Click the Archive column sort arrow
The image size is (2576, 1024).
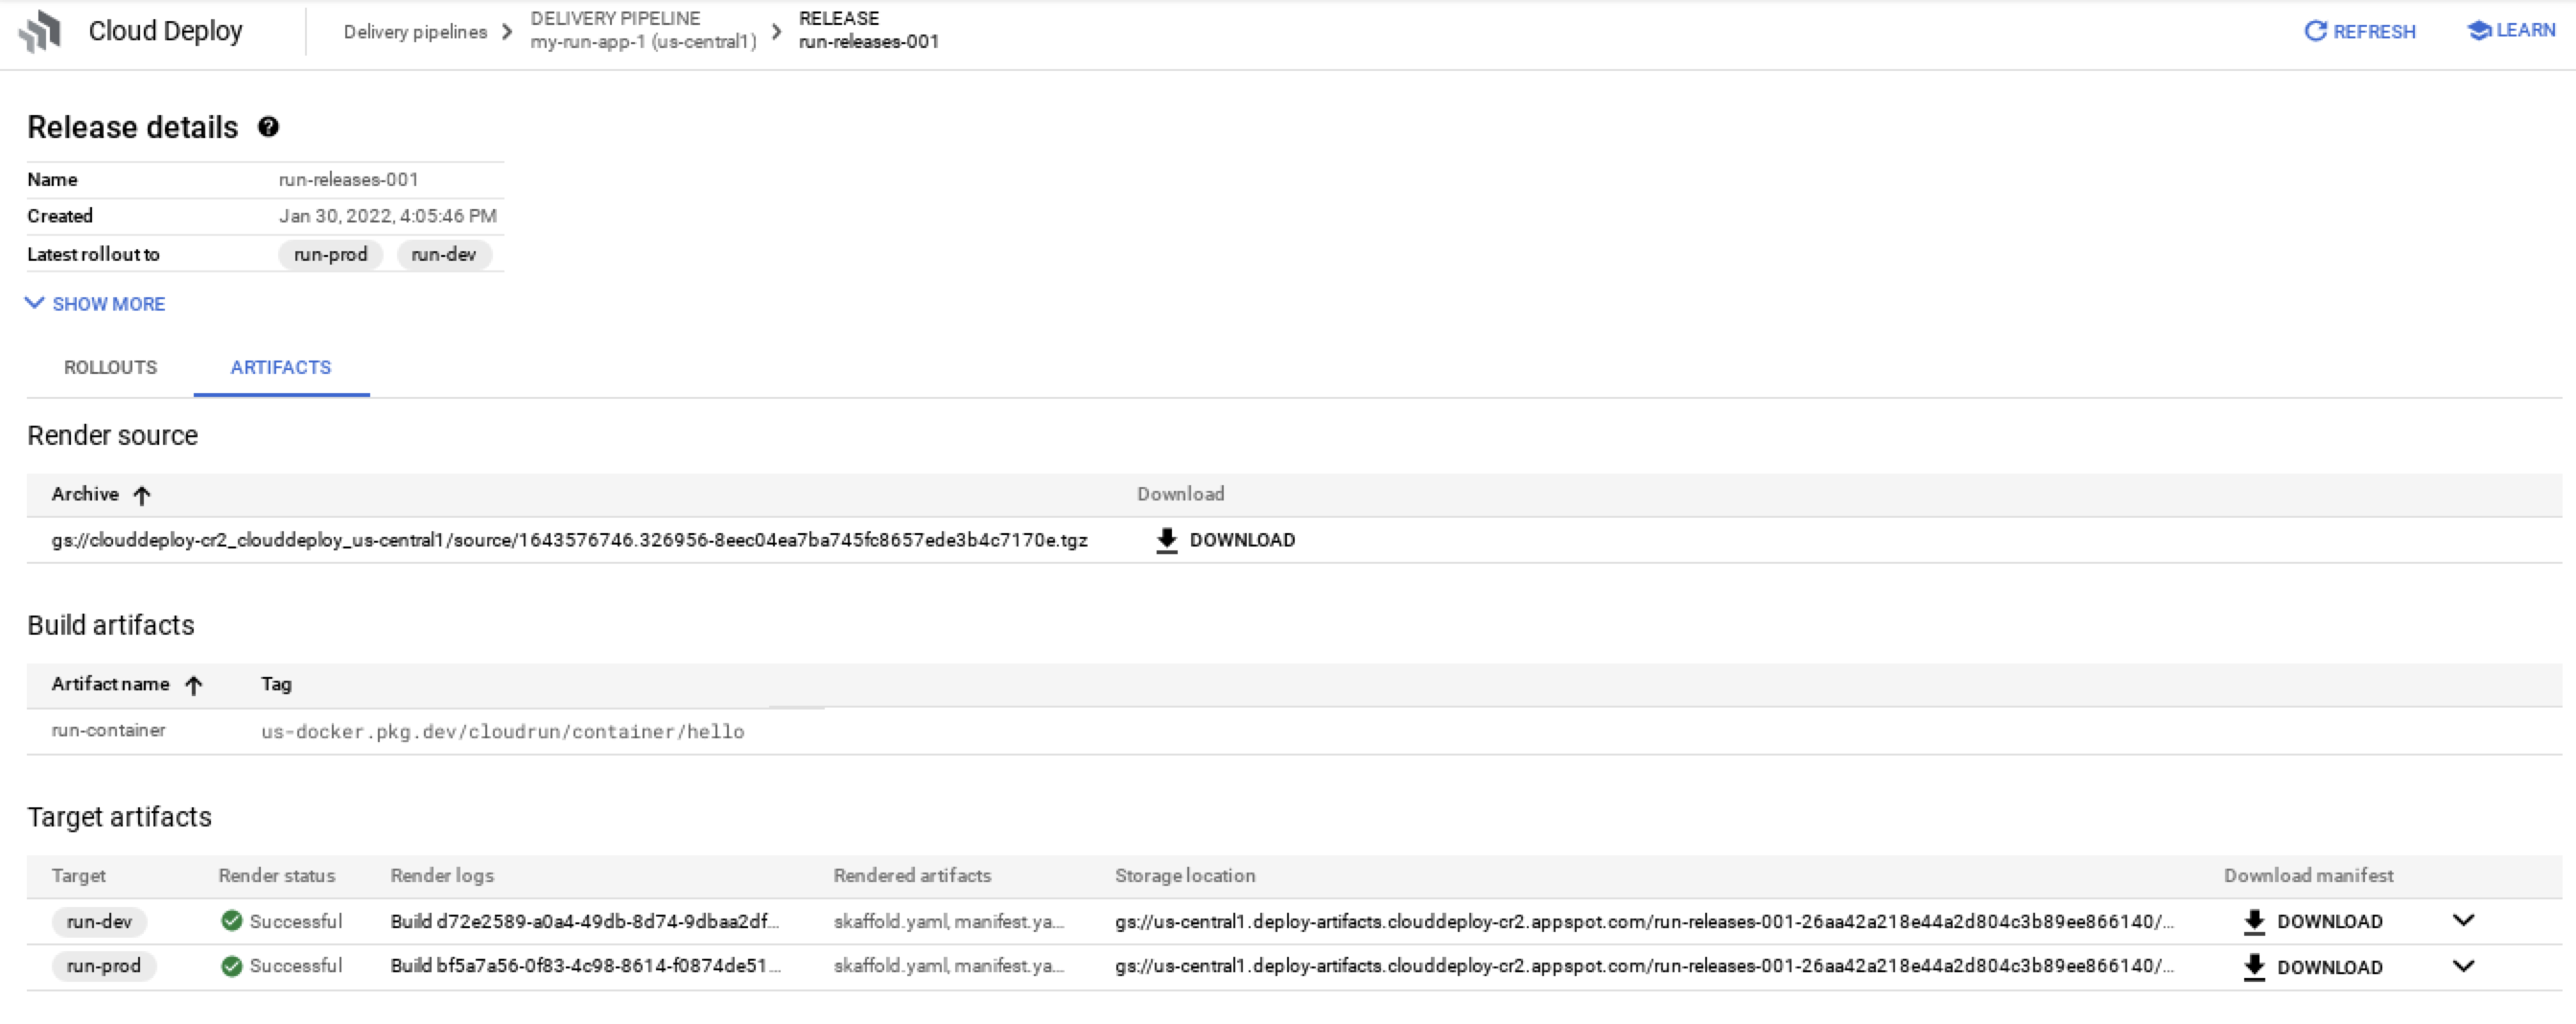[142, 495]
